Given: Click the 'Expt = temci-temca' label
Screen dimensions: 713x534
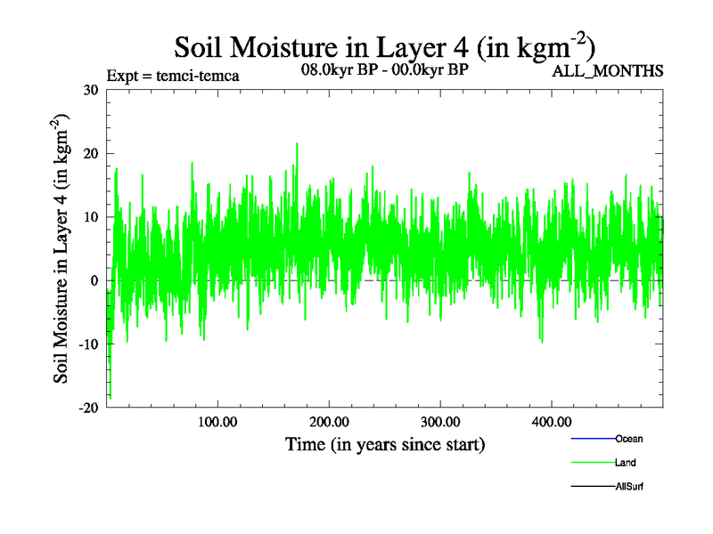Looking at the screenshot, I should click(x=172, y=75).
